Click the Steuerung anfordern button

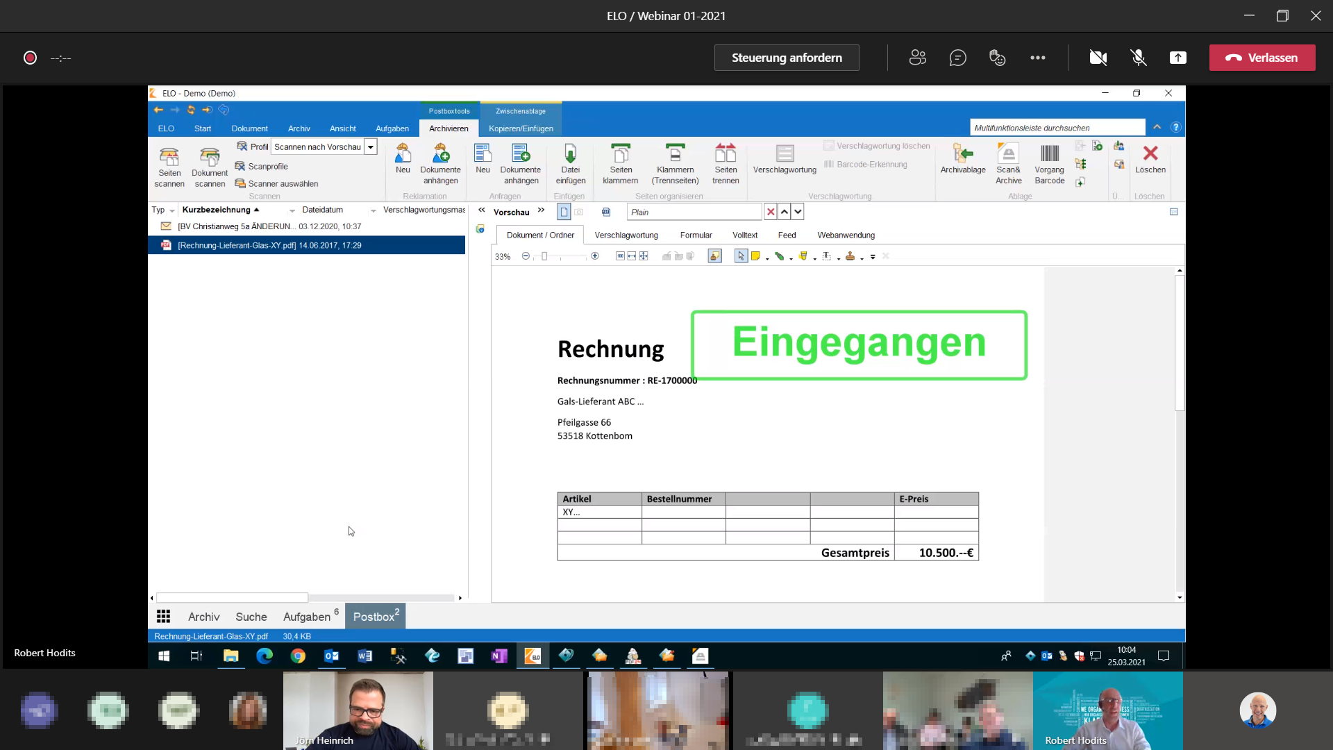click(786, 58)
